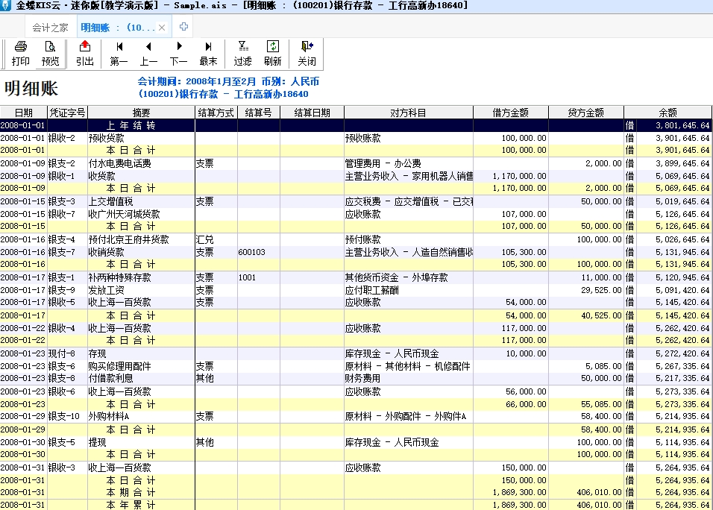Image resolution: width=713 pixels, height=510 pixels.
Task: Close the 明细账 tab
Action: [161, 28]
